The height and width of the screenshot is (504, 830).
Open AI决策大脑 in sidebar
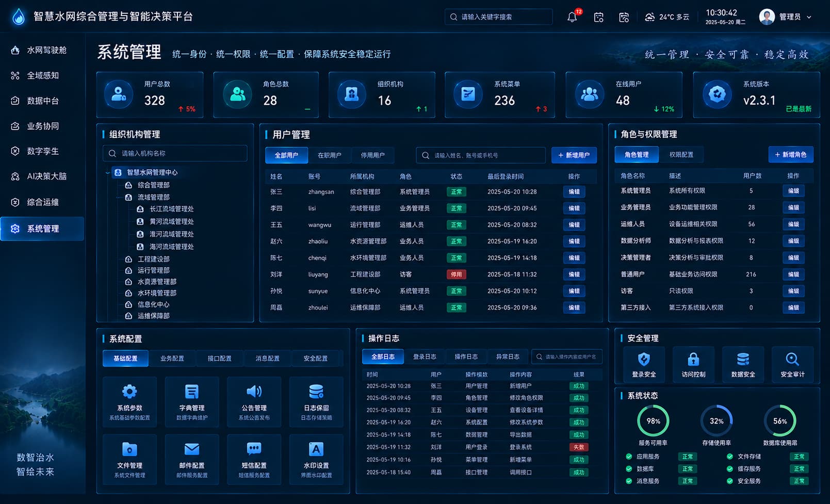(43, 176)
